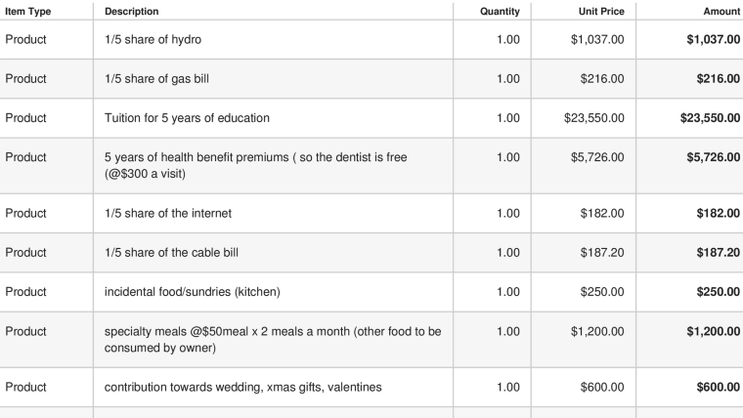The width and height of the screenshot is (743, 418).
Task: Click Tuition for 5 years of education
Action: [x=187, y=118]
